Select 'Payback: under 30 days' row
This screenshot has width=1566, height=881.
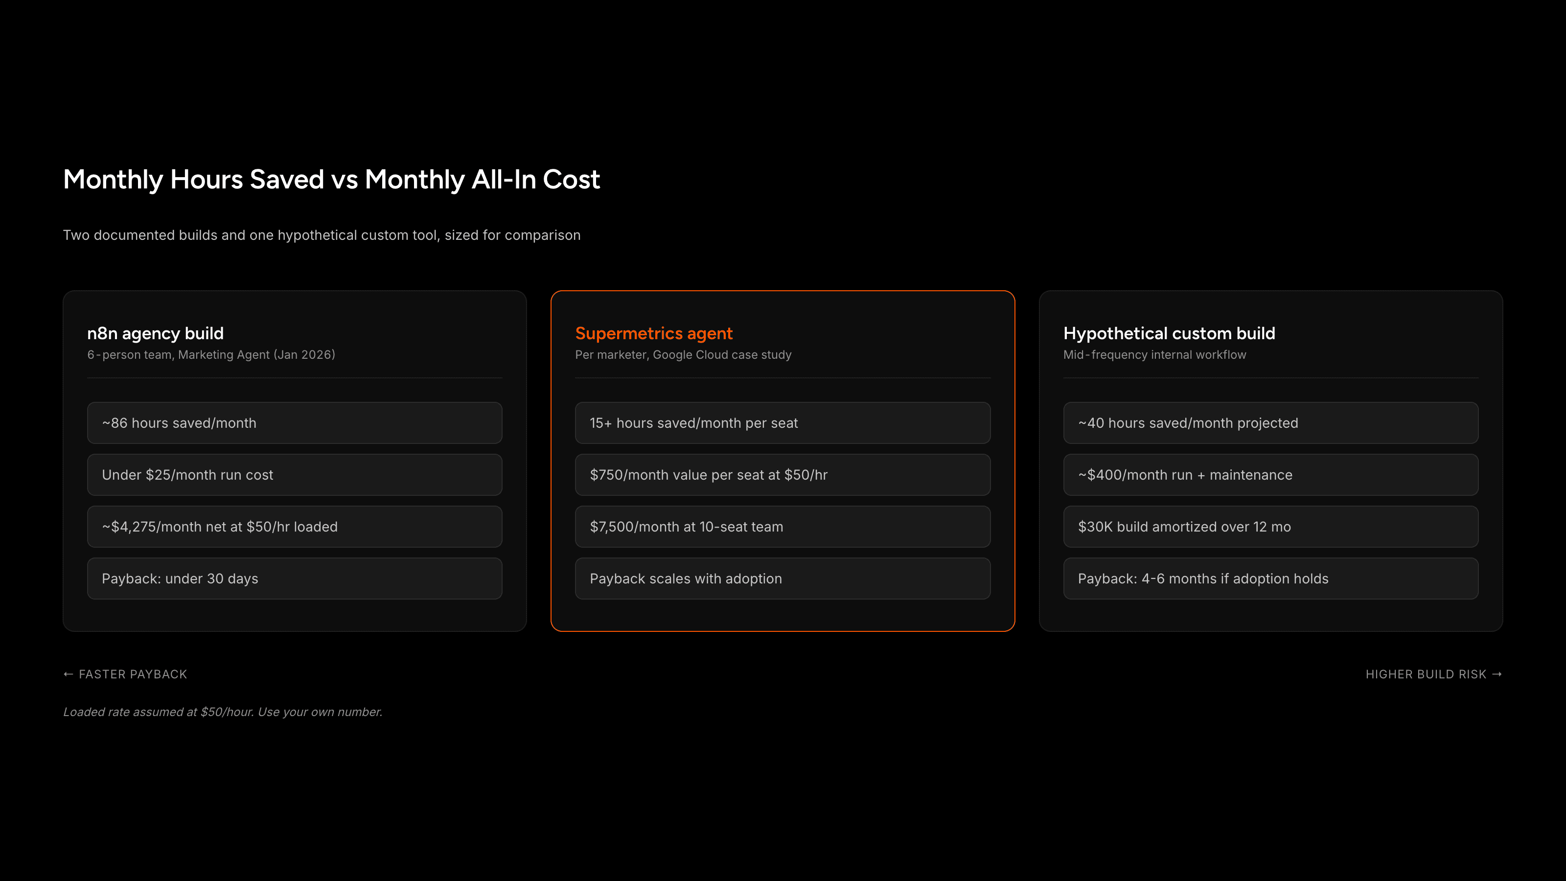[x=295, y=579]
